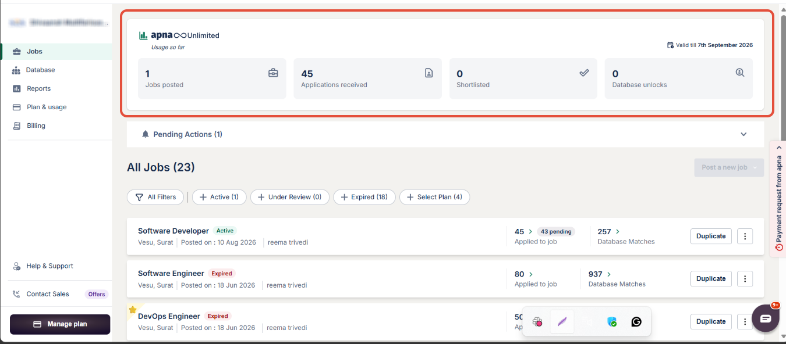Click the Shortlisted stat card
This screenshot has width=786, height=344.
pyautogui.click(x=523, y=78)
